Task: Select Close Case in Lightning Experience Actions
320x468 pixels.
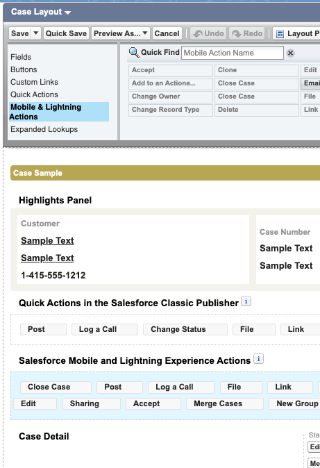Action: 56,387
